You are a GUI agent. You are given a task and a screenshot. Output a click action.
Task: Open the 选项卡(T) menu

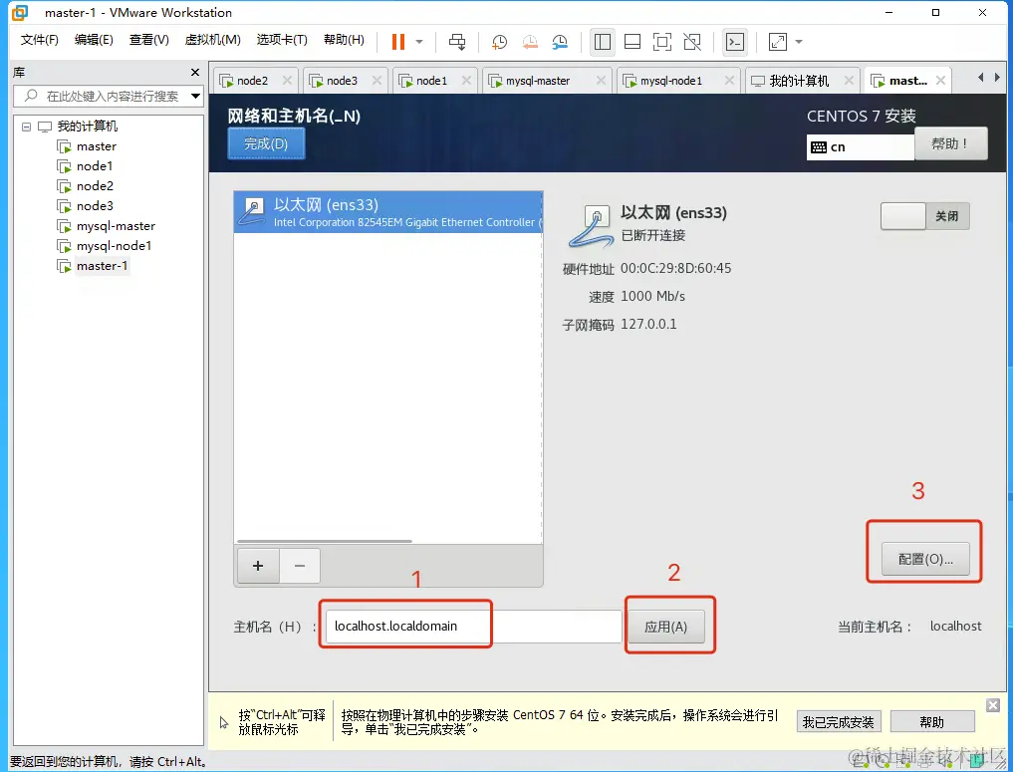coord(282,40)
